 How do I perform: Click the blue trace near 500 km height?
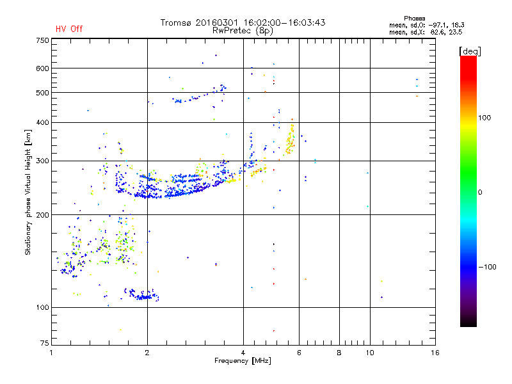pyautogui.click(x=198, y=95)
